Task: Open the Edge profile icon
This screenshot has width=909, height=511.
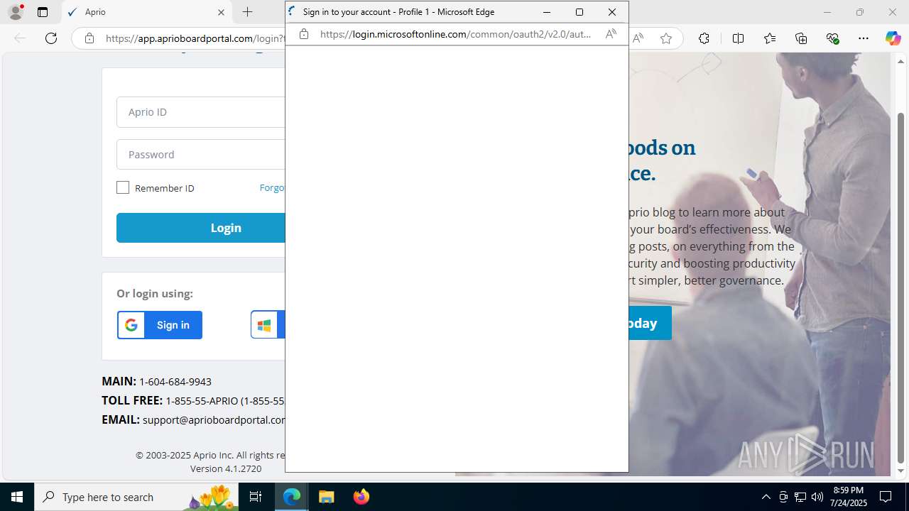Action: [x=16, y=12]
